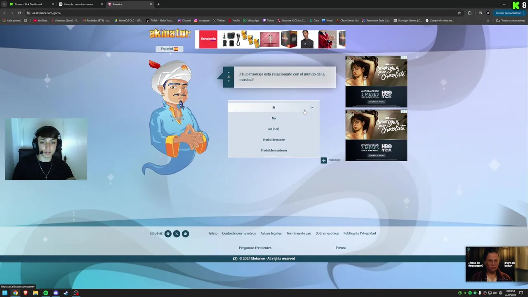The width and height of the screenshot is (528, 297).
Task: Open Brave browser from taskbar
Action: [x=25, y=293]
